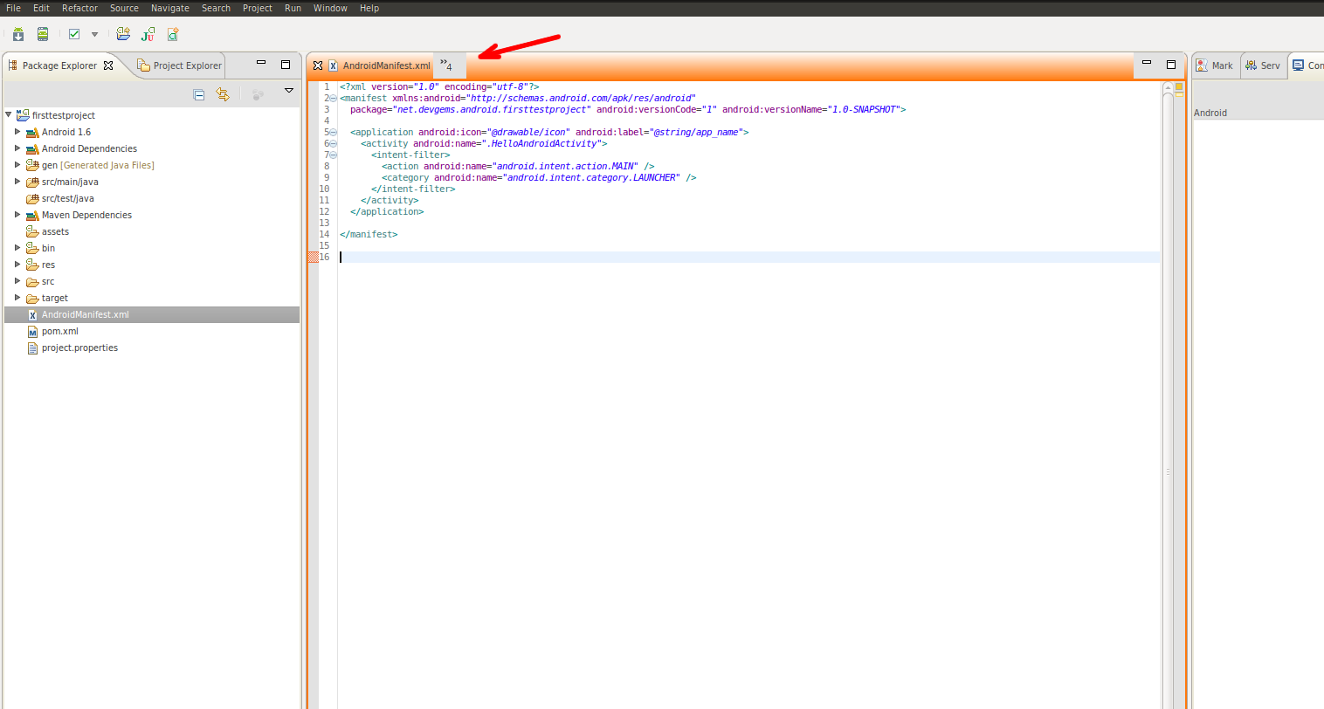Open the Package Explorer view menu triangle
Image resolution: width=1324 pixels, height=709 pixels.
click(289, 91)
